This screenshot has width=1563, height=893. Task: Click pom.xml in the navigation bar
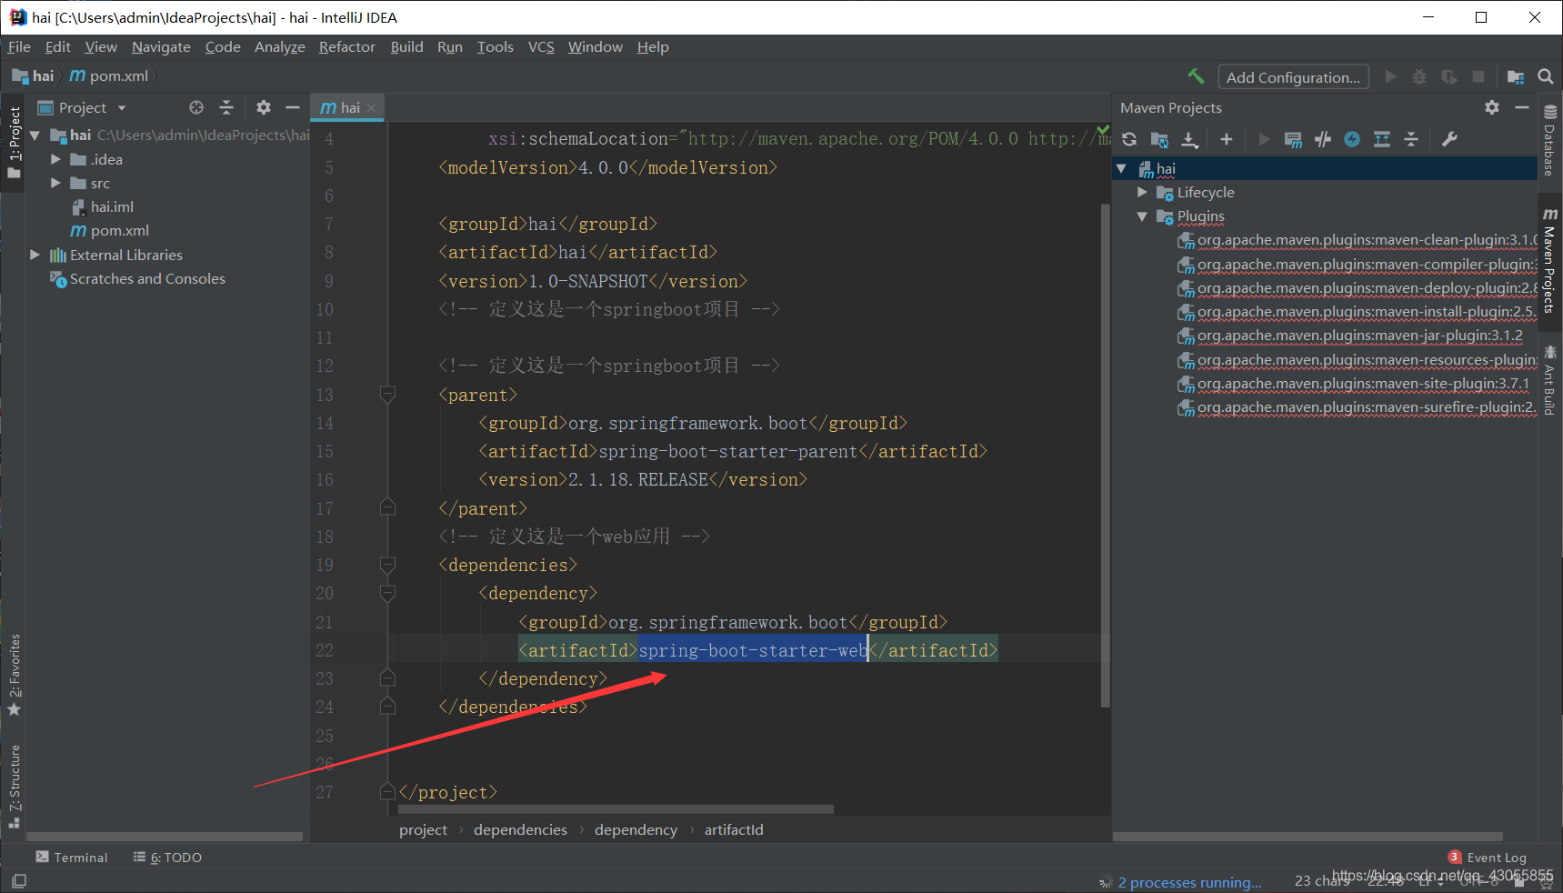[109, 76]
